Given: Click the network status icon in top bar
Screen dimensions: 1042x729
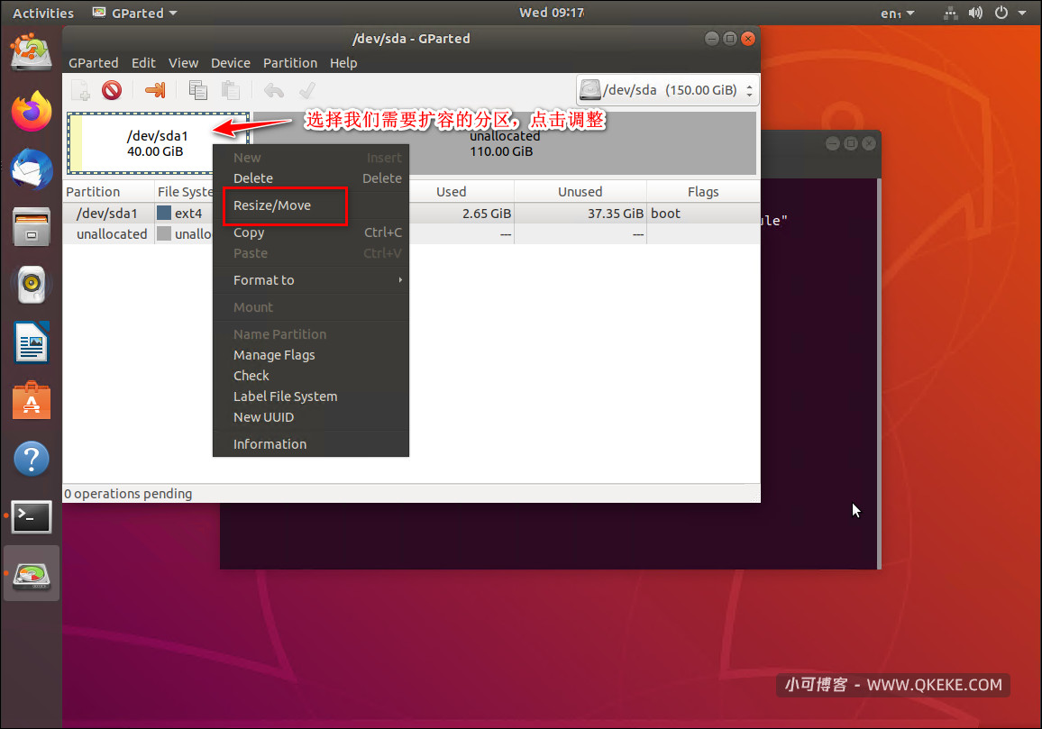Looking at the screenshot, I should (x=950, y=13).
